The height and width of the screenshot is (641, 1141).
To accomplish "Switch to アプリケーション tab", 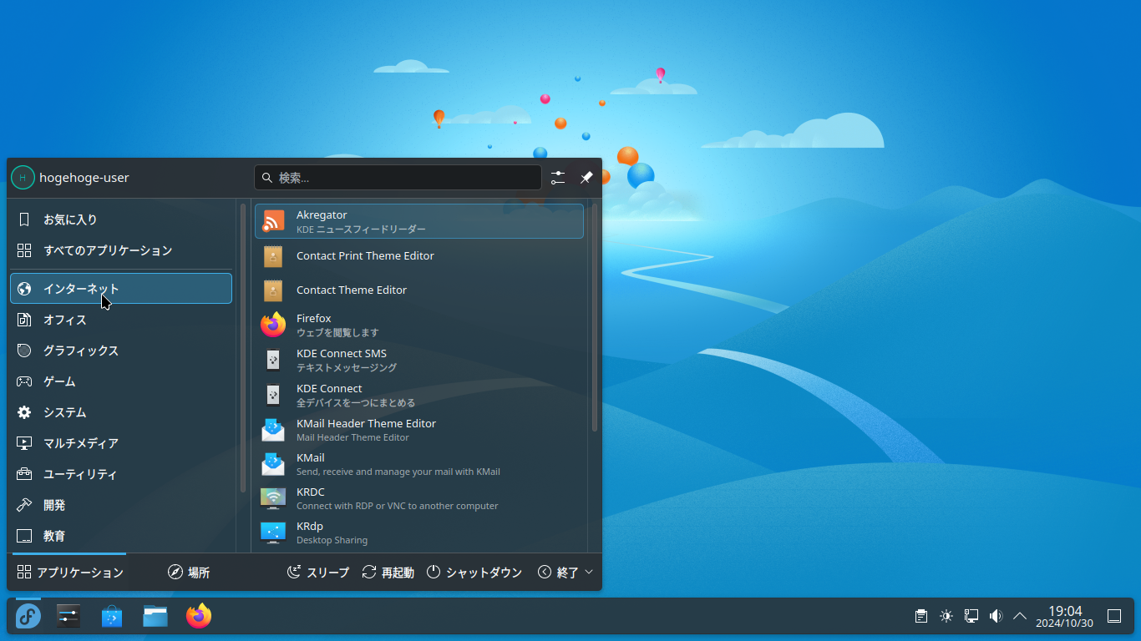I will point(70,573).
